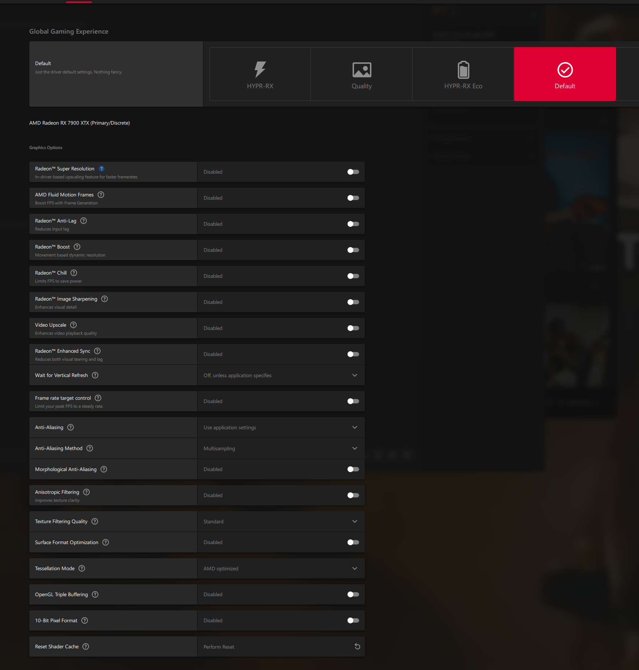Enable Frame rate target control switch
639x670 pixels.
353,401
